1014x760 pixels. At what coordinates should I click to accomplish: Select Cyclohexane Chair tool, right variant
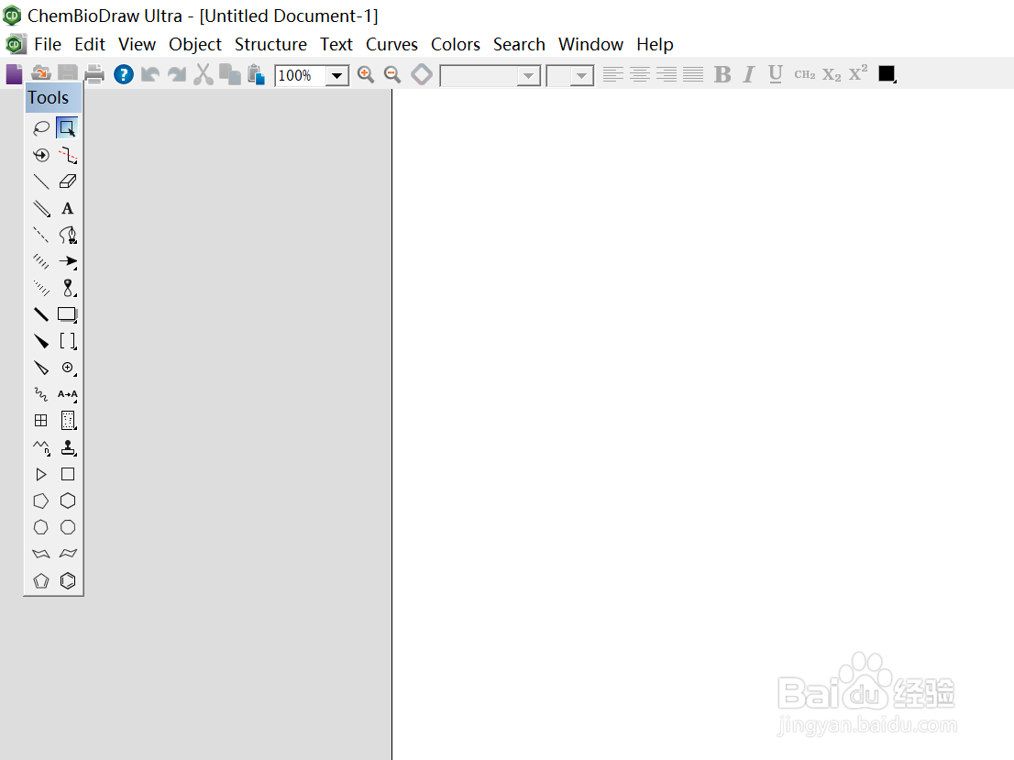pyautogui.click(x=67, y=554)
